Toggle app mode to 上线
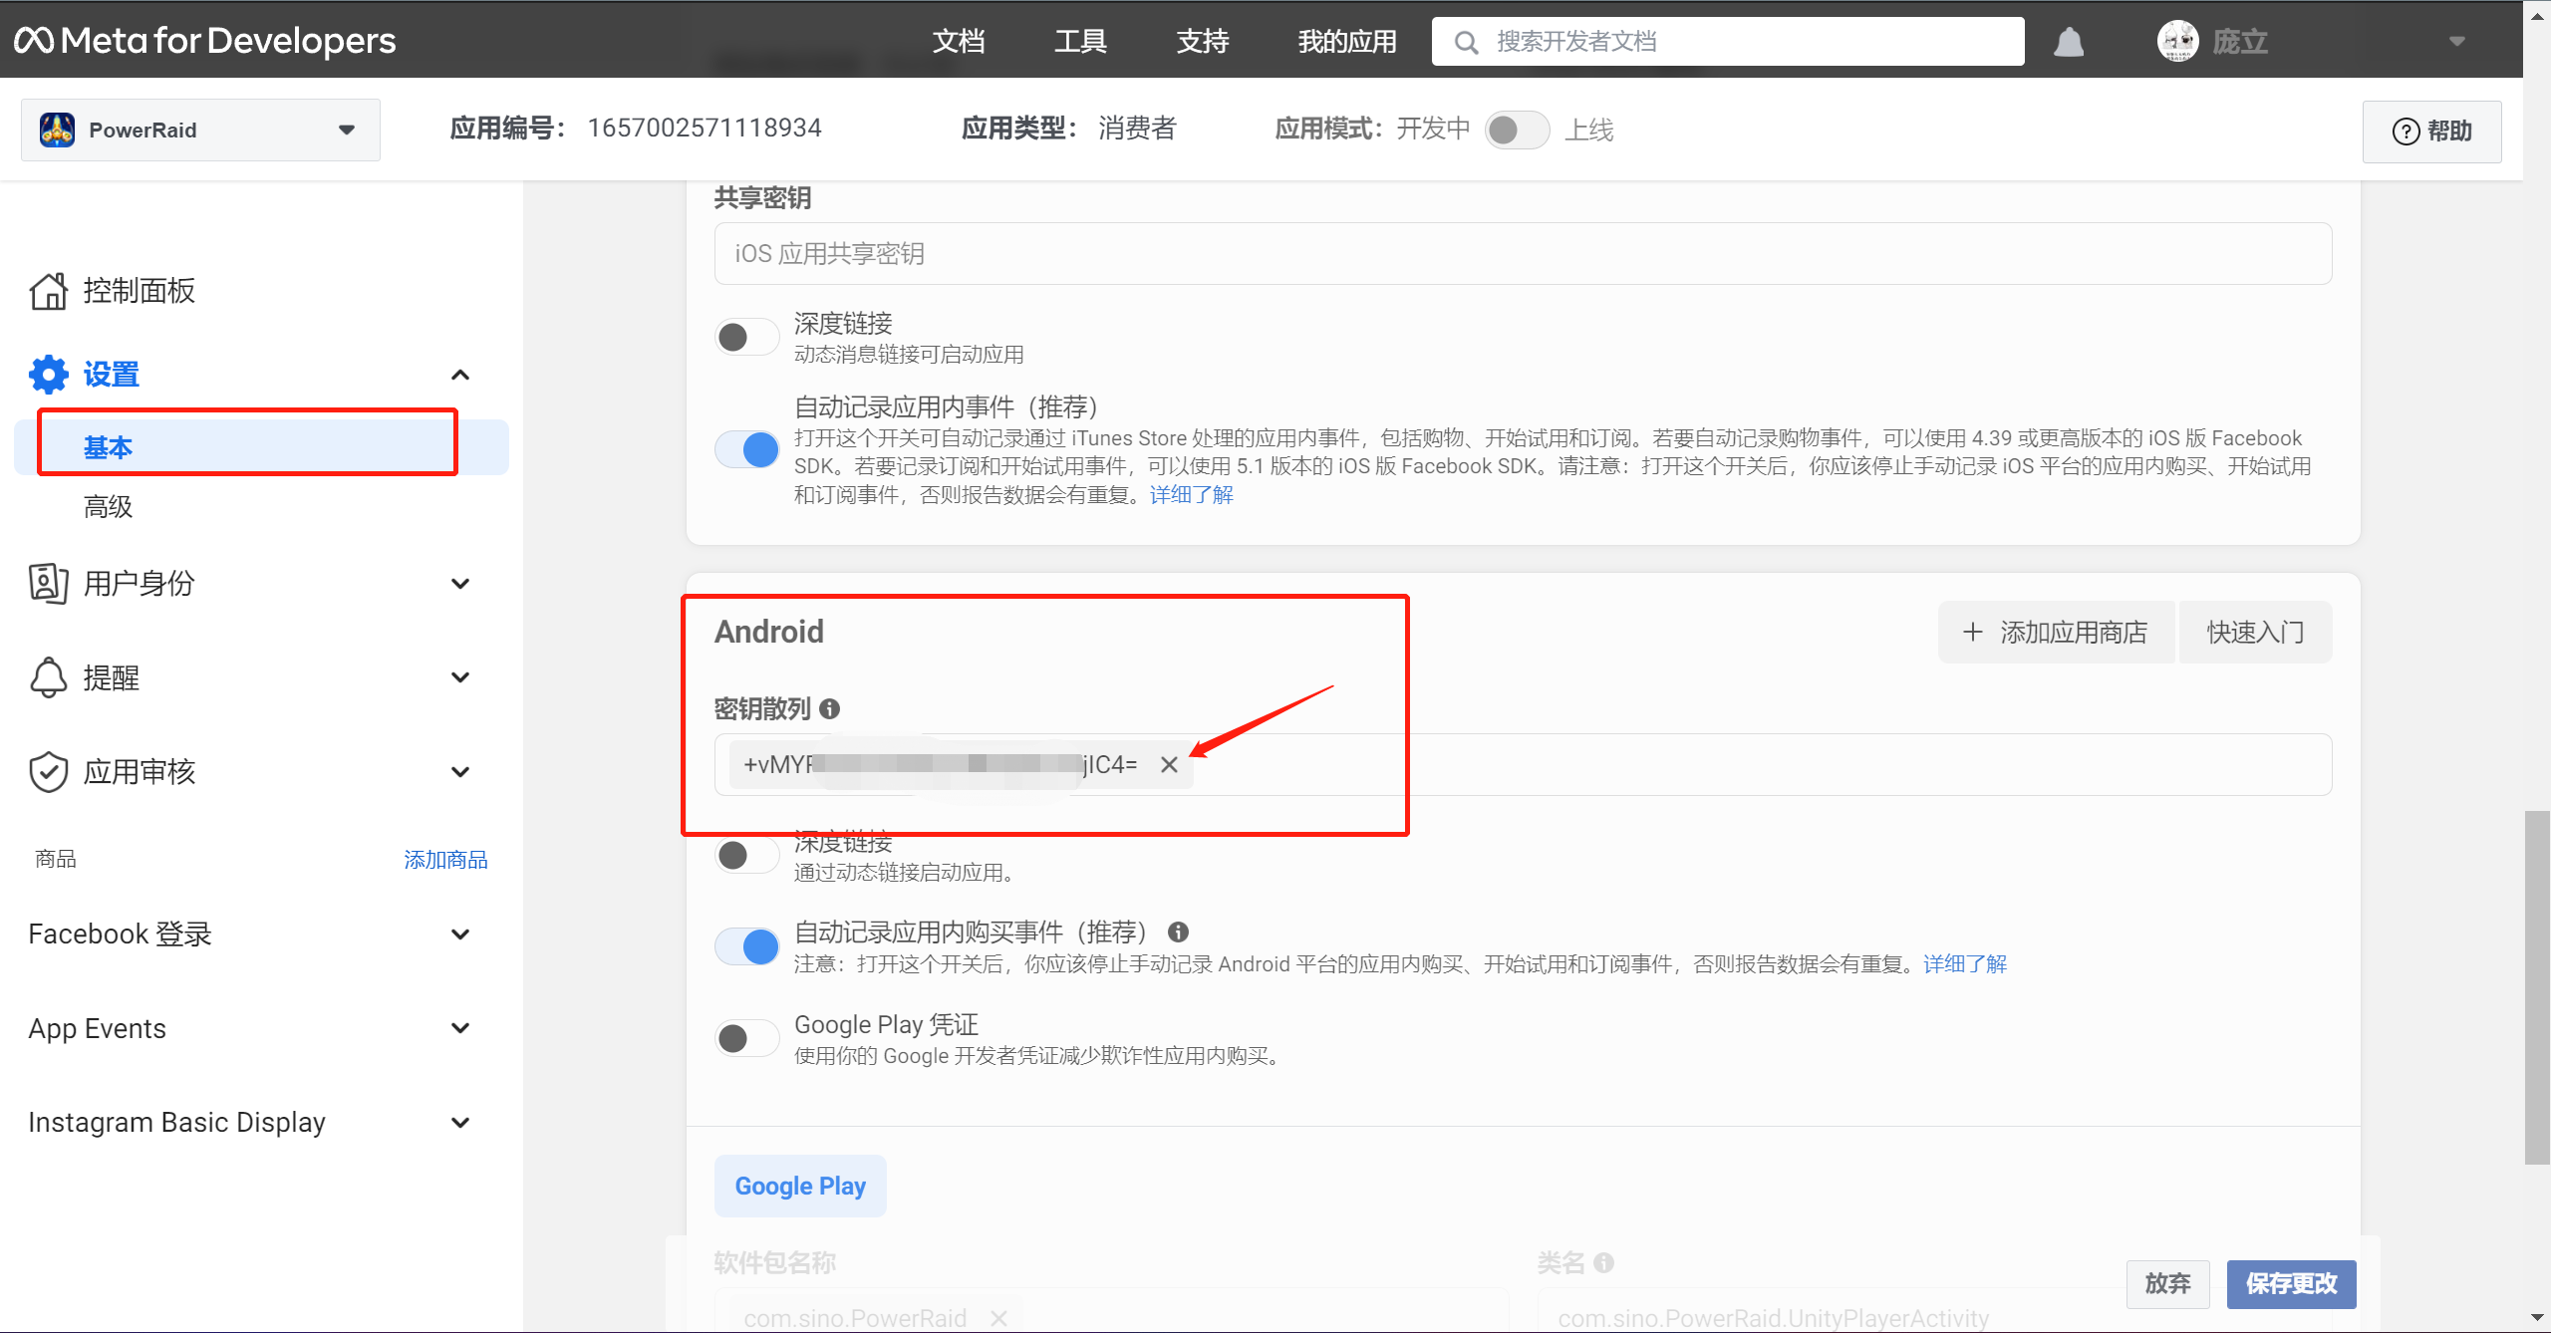Image resolution: width=2551 pixels, height=1333 pixels. (x=1517, y=130)
